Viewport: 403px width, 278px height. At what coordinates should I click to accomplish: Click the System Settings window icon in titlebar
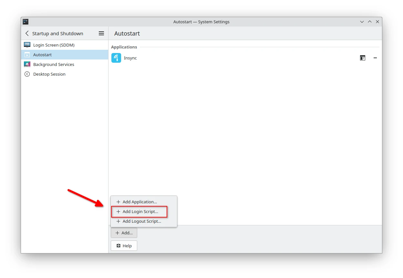26,22
